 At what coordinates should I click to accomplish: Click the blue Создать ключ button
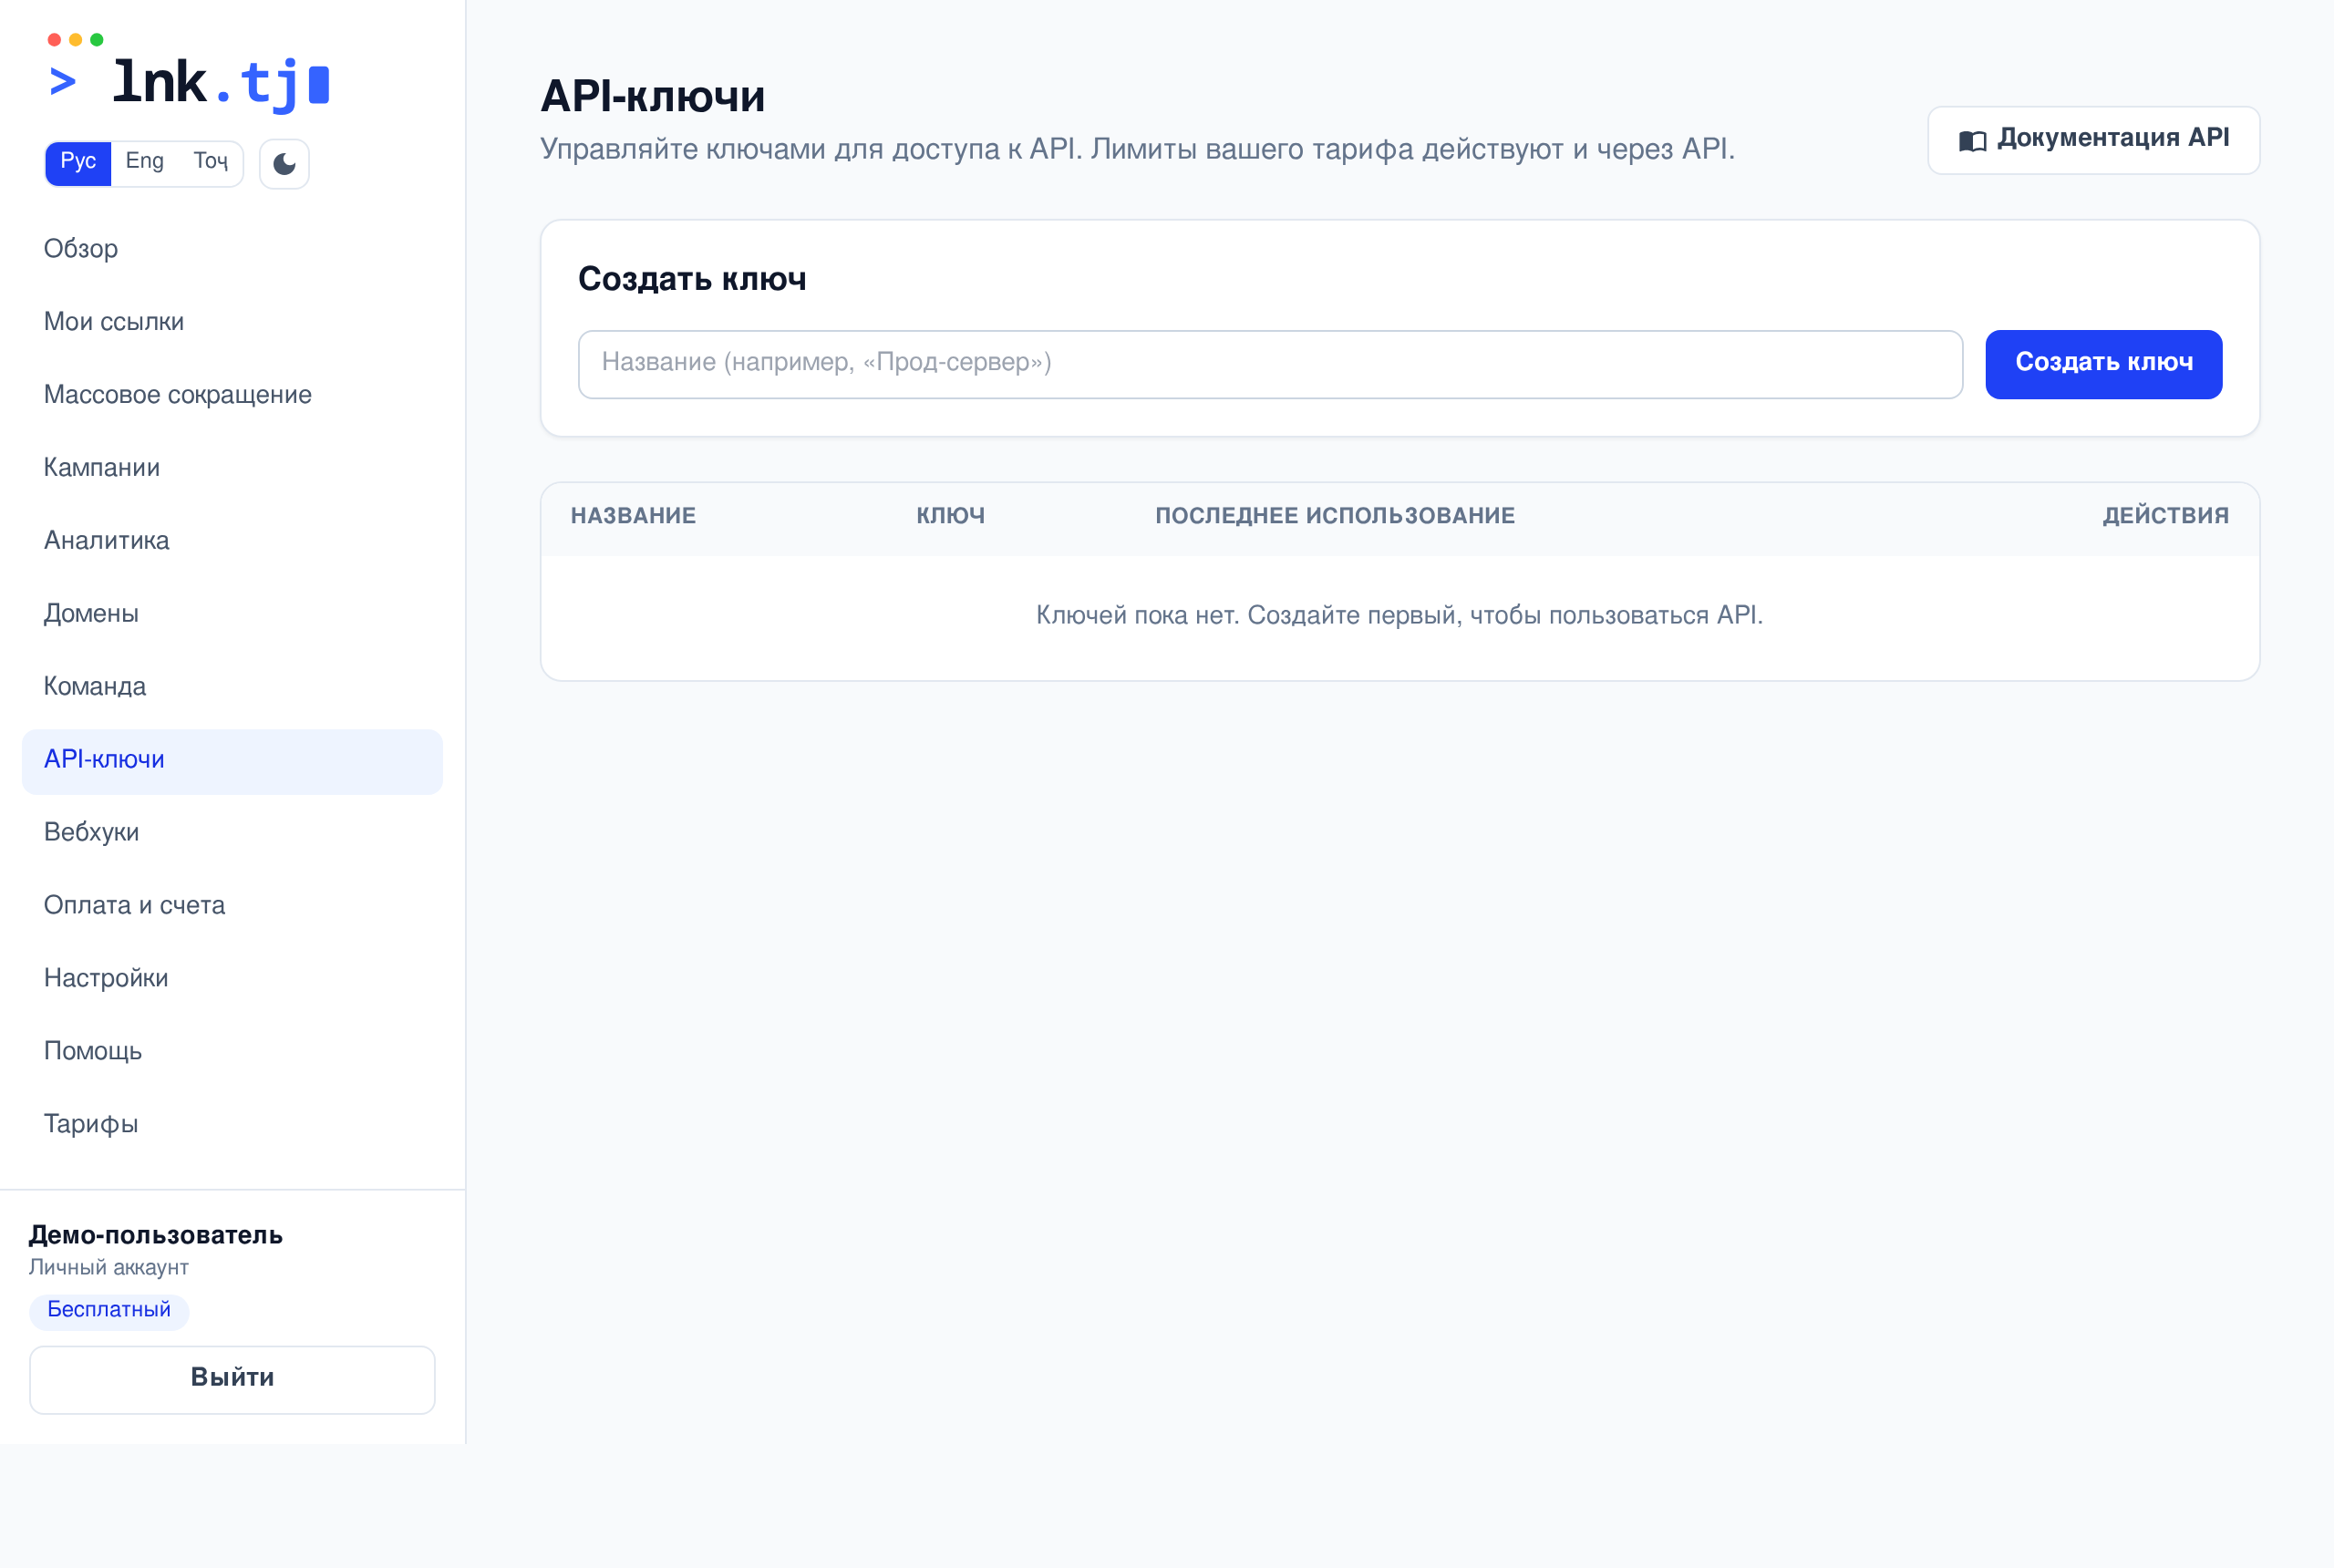tap(2103, 364)
